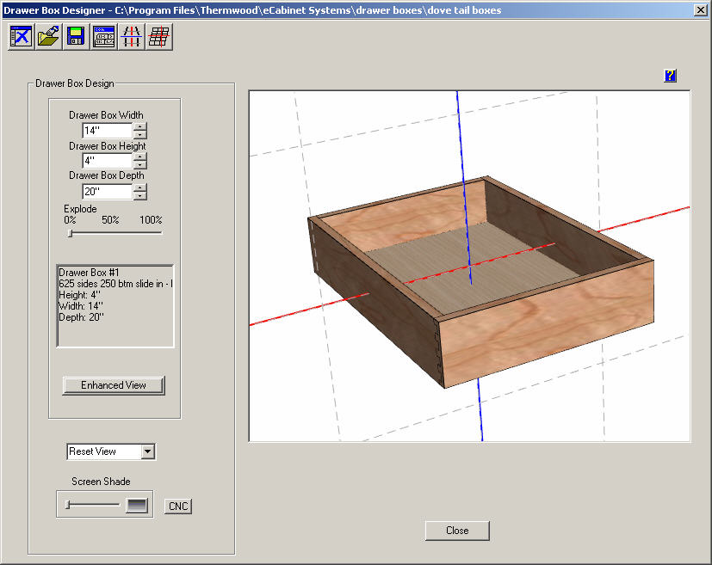This screenshot has height=565, width=712.
Task: Click the Drawer Box Width input field
Action: [107, 131]
